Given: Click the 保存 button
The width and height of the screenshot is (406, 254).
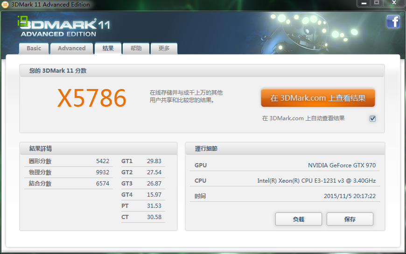Looking at the screenshot, I should click(x=350, y=220).
